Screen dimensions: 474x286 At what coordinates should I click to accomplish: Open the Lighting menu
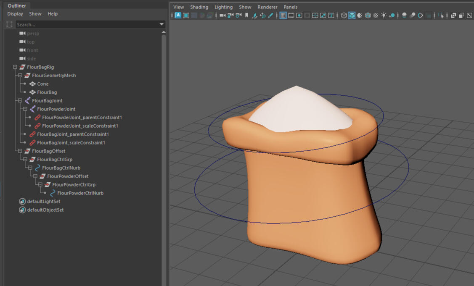click(x=224, y=7)
